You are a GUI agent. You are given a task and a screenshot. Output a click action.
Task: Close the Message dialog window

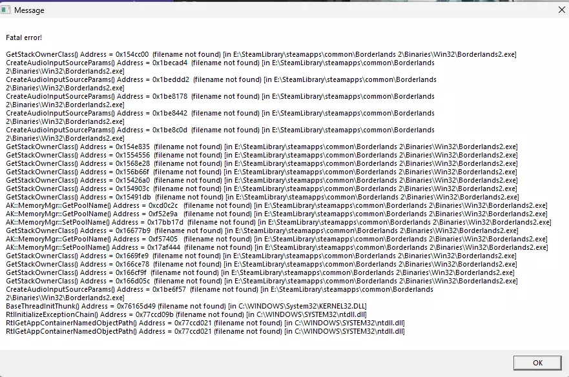561,10
